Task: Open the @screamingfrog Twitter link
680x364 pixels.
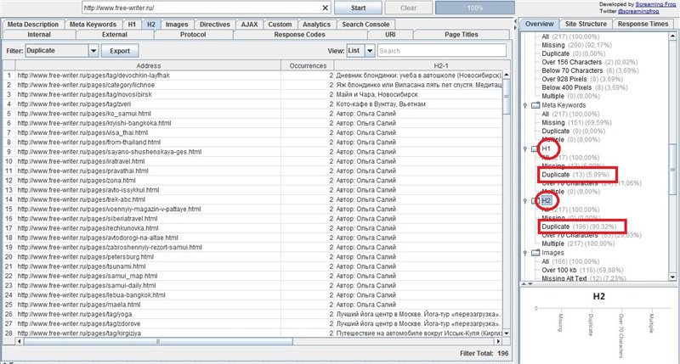Action: pos(638,11)
